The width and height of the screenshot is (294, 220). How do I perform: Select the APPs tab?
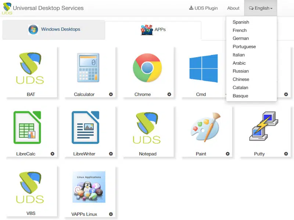coord(153,30)
